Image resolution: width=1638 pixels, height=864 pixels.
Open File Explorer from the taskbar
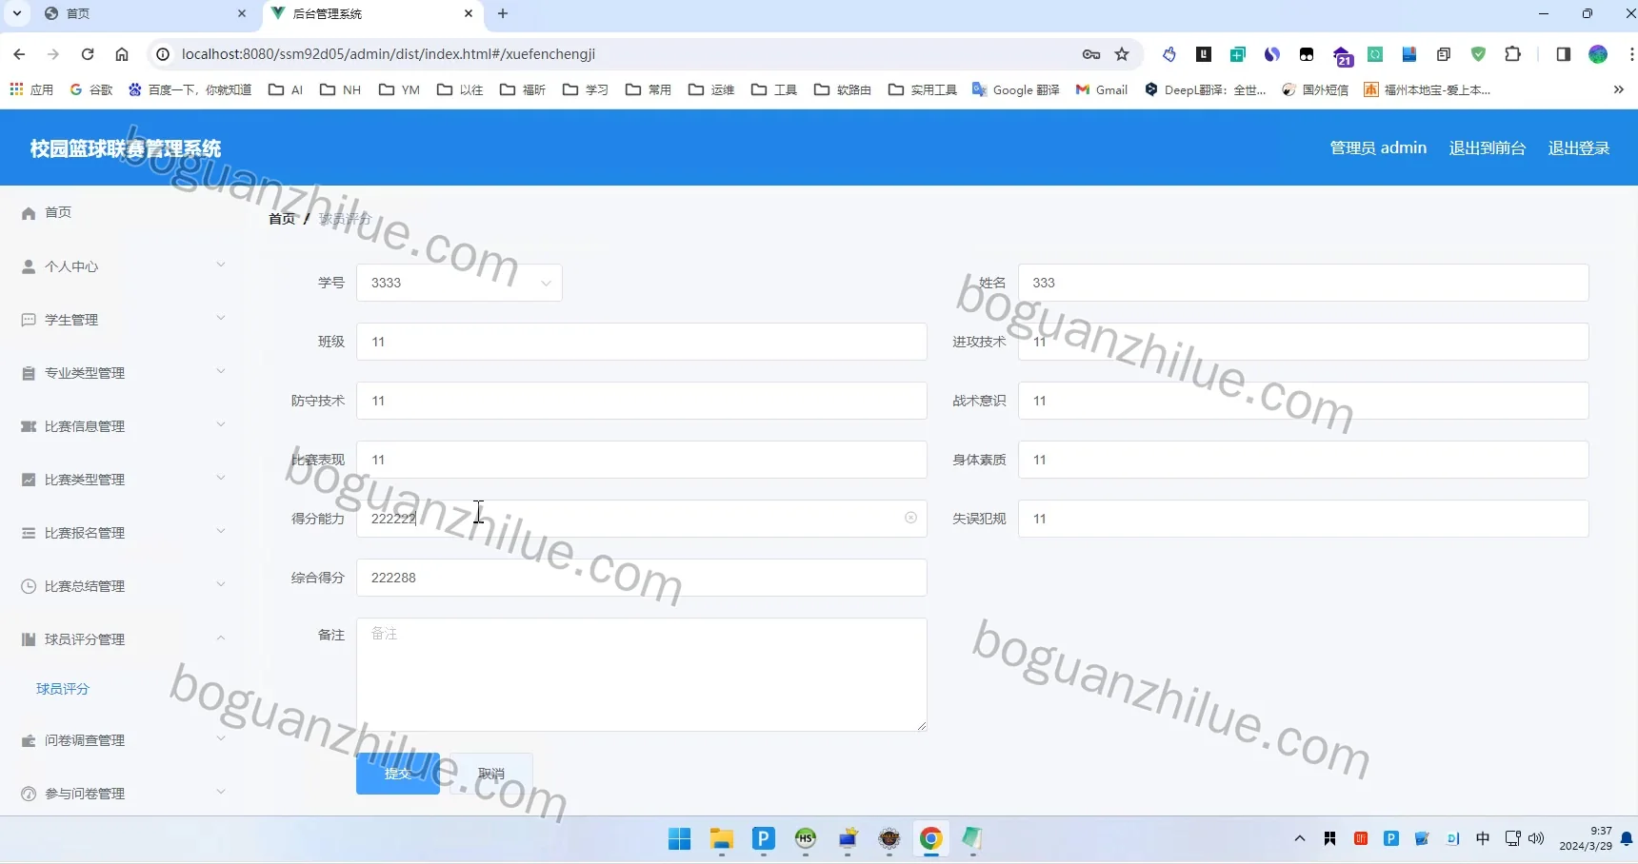(721, 838)
